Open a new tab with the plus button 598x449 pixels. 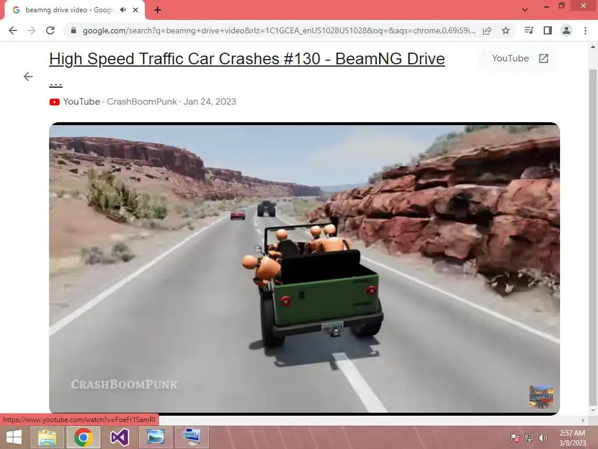pyautogui.click(x=158, y=10)
